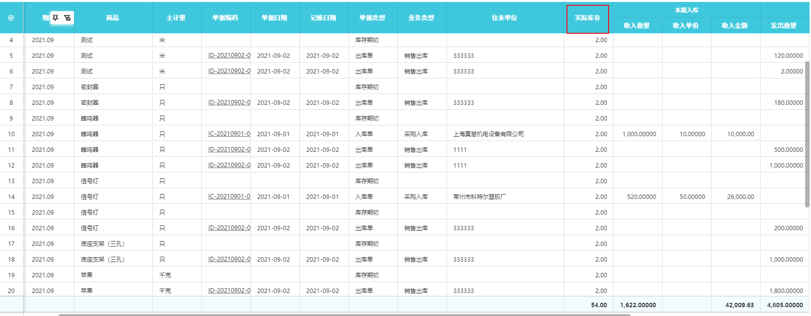Viewport: 811px width, 316px height.
Task: Select the 单据类型 column header
Action: [372, 18]
